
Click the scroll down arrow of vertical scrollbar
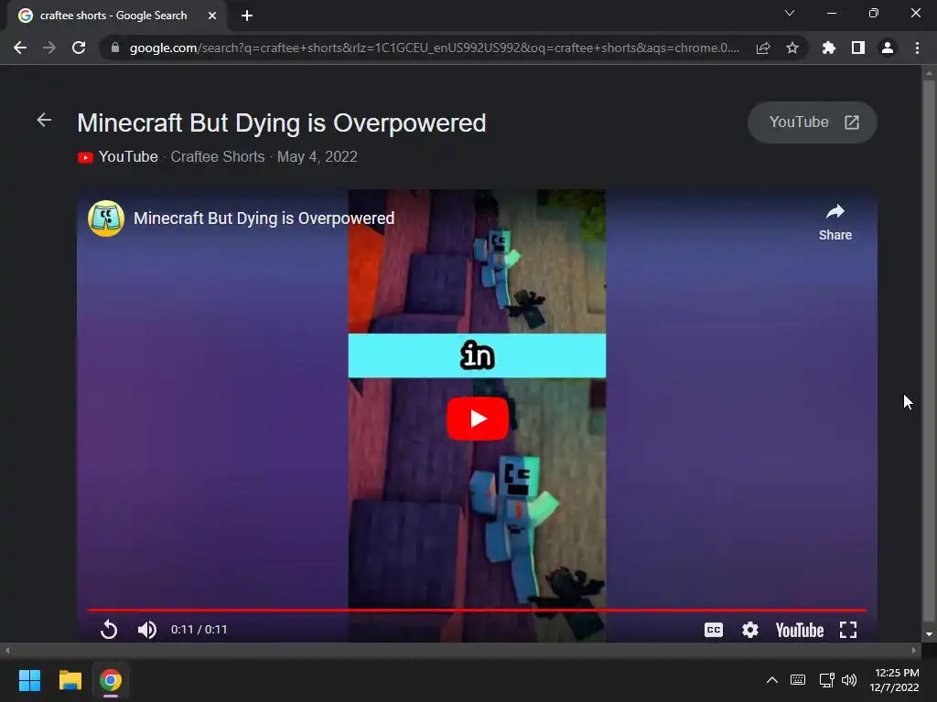[929, 635]
